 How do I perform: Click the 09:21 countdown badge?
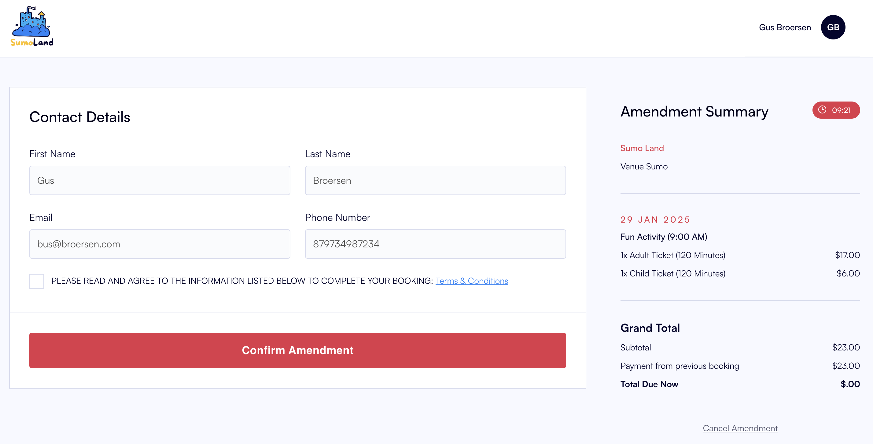(x=836, y=110)
